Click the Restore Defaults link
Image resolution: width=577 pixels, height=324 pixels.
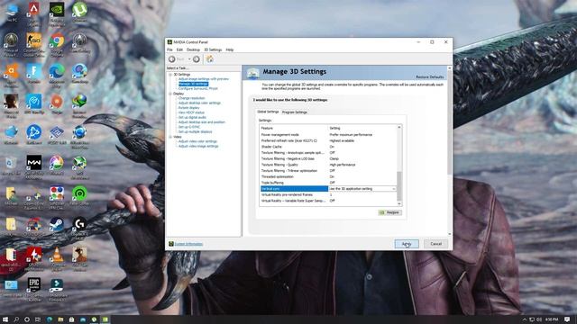pos(430,77)
